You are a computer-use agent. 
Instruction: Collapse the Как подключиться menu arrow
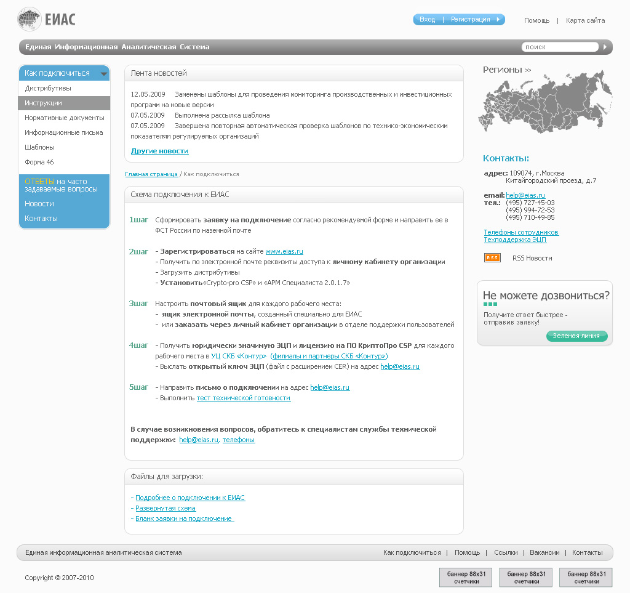point(104,73)
